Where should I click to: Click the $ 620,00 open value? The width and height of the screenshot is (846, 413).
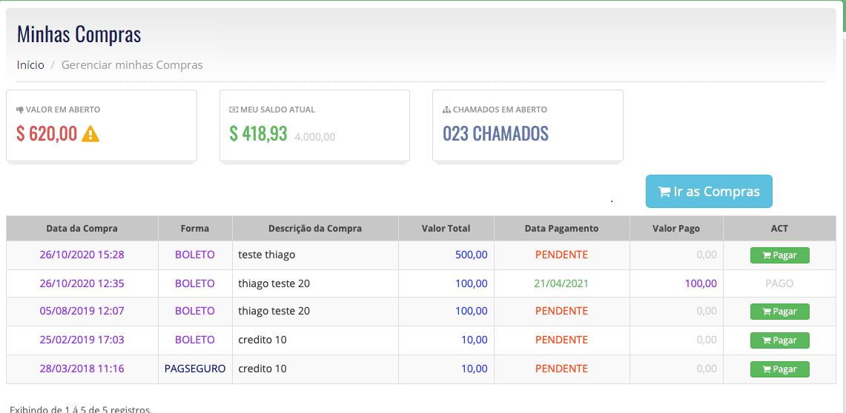(47, 133)
